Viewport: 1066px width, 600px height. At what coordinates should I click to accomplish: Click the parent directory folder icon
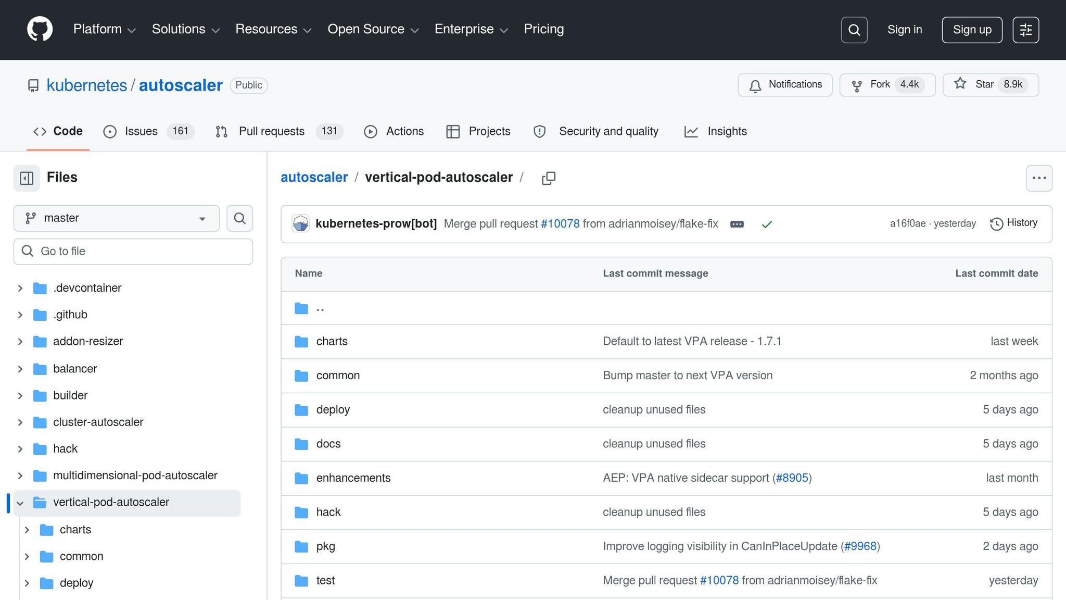[301, 308]
